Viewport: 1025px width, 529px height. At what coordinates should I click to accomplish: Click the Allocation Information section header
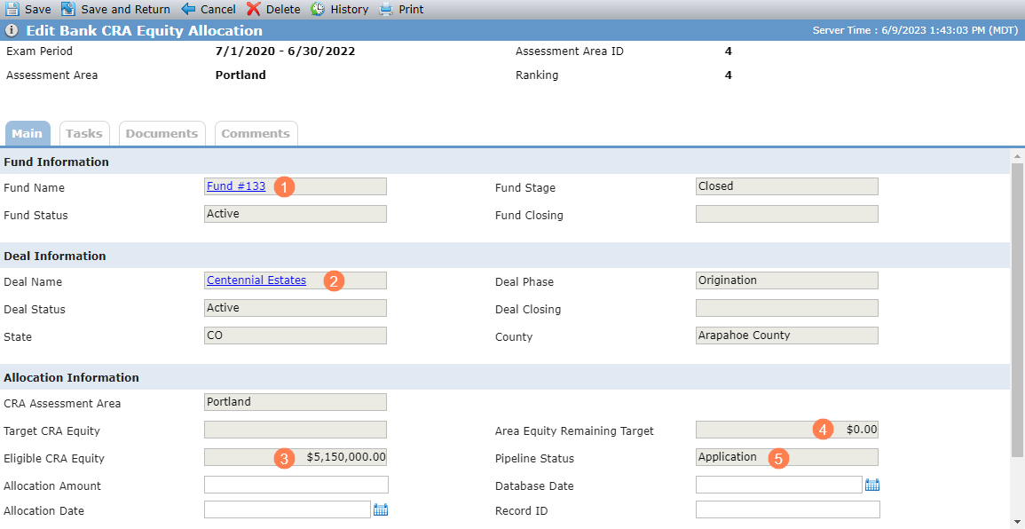(505, 377)
